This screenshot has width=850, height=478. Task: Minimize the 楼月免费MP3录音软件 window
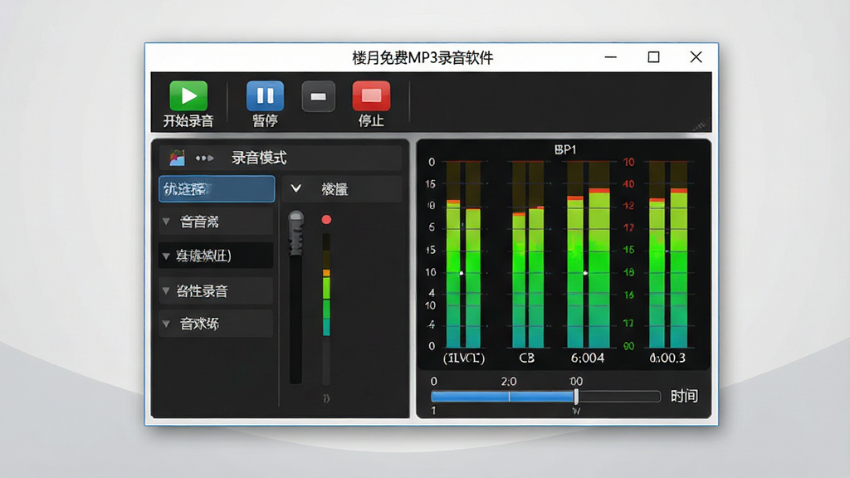611,57
